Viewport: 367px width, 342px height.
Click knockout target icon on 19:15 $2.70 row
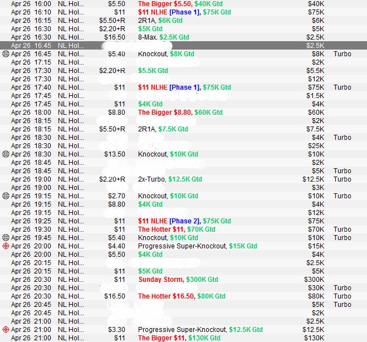[x=6, y=196]
